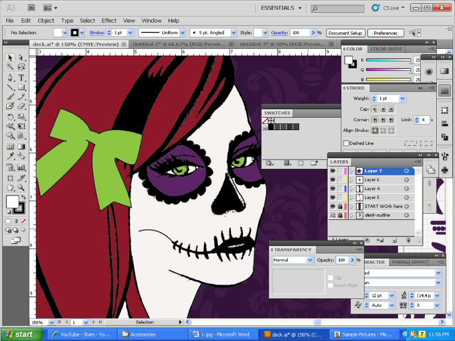
Task: Switch to 1.jpg - Microsoft Word taskbar item
Action: click(x=222, y=334)
